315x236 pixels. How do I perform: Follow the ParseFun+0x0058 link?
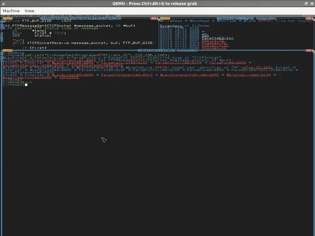228,63
